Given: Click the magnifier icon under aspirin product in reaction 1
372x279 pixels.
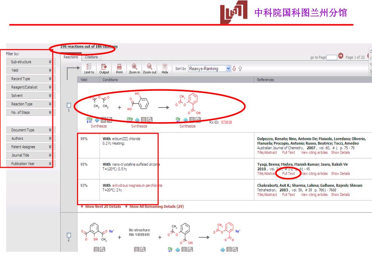Looking at the screenshot, I should 198,120.
